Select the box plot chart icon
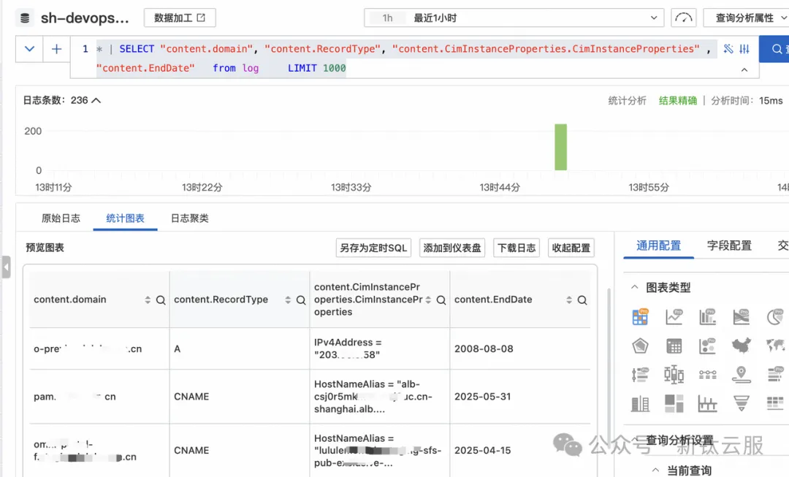Screen dimensions: 789x477 pos(674,374)
